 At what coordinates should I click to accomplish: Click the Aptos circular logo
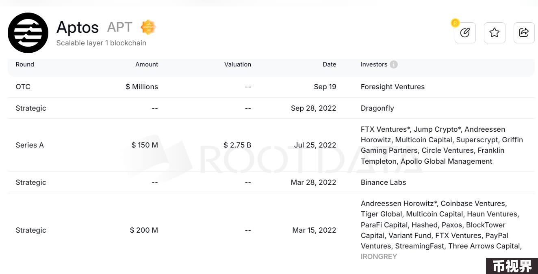(x=28, y=33)
